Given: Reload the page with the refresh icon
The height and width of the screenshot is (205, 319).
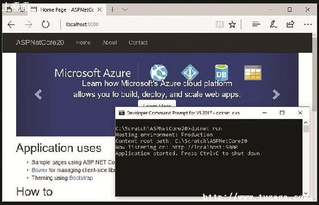Looking at the screenshot, I should [45, 25].
